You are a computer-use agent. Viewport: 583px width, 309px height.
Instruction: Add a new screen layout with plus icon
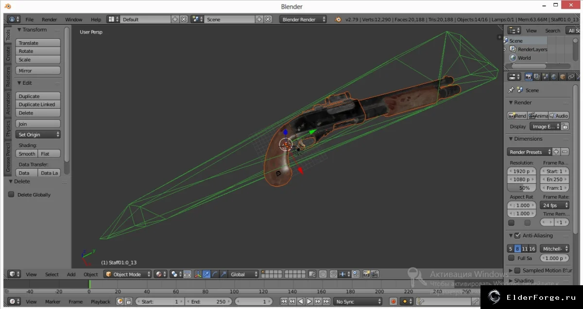[175, 19]
